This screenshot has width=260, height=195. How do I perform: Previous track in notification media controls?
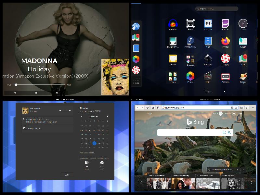point(60,110)
